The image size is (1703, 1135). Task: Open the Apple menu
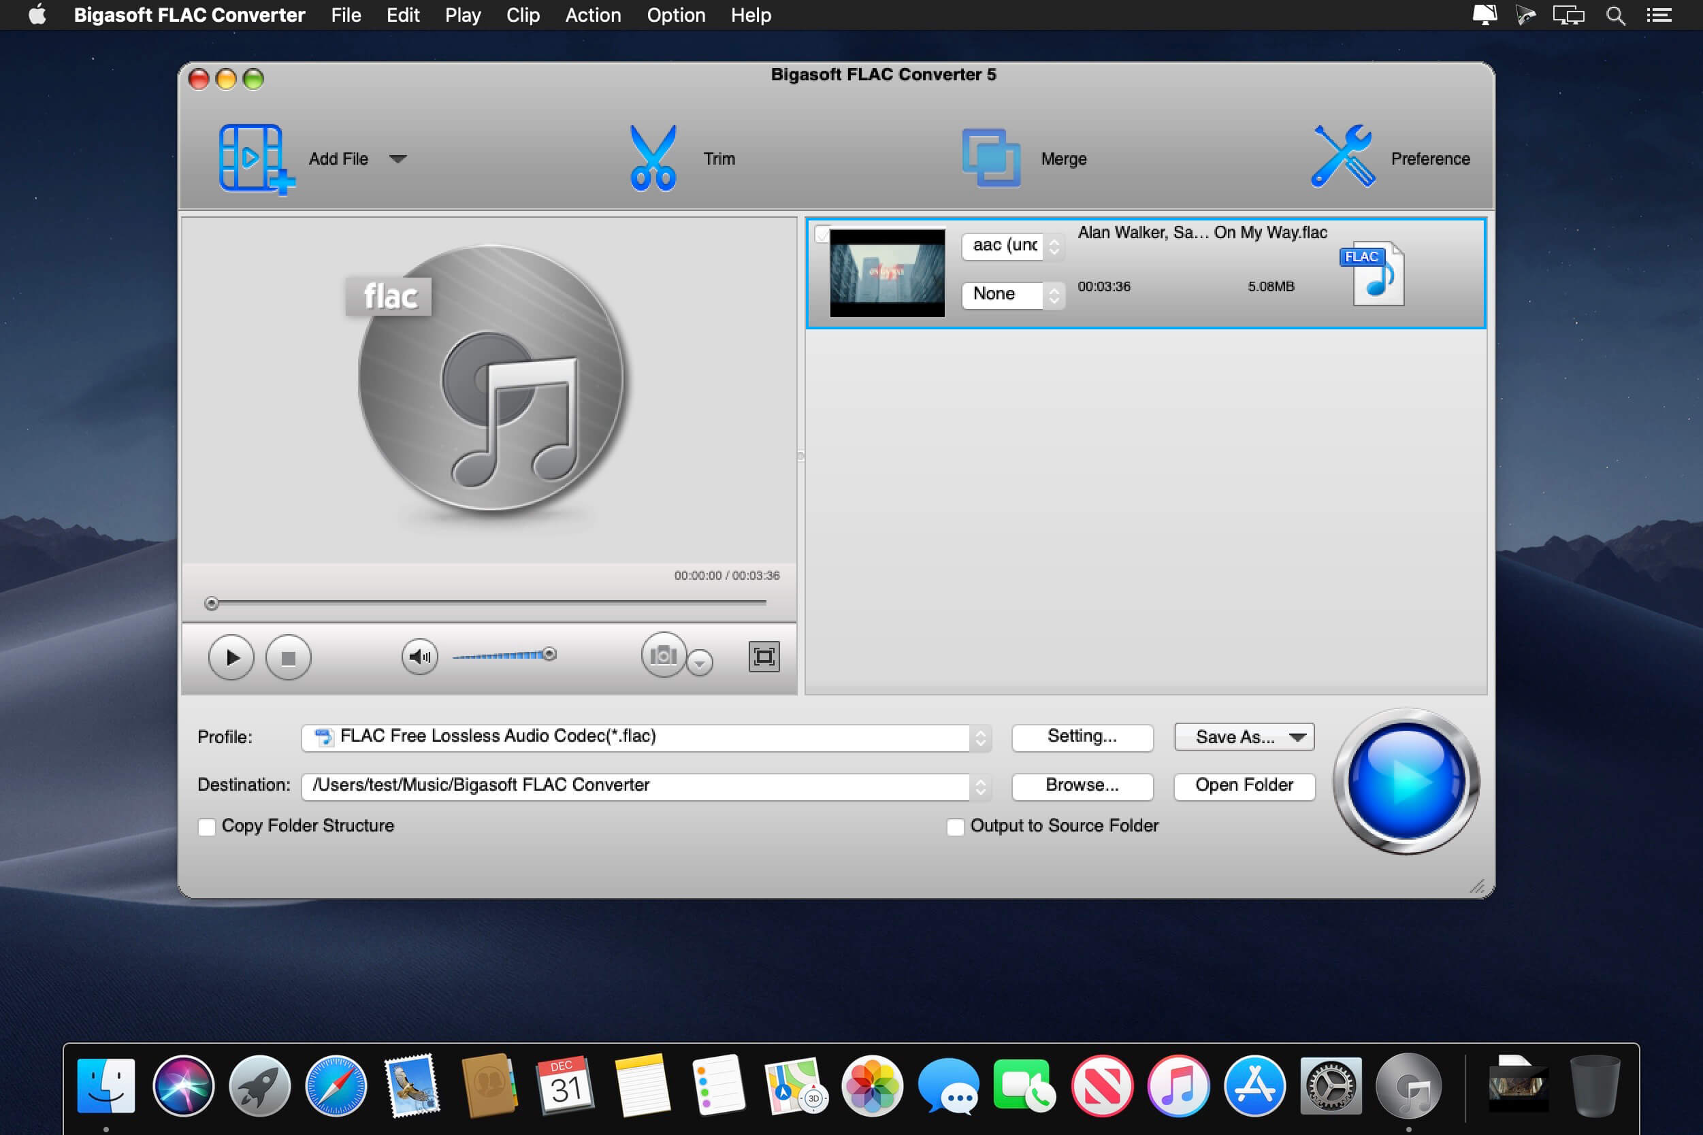(x=37, y=14)
